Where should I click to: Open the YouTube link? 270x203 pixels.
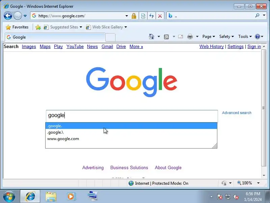point(75,47)
